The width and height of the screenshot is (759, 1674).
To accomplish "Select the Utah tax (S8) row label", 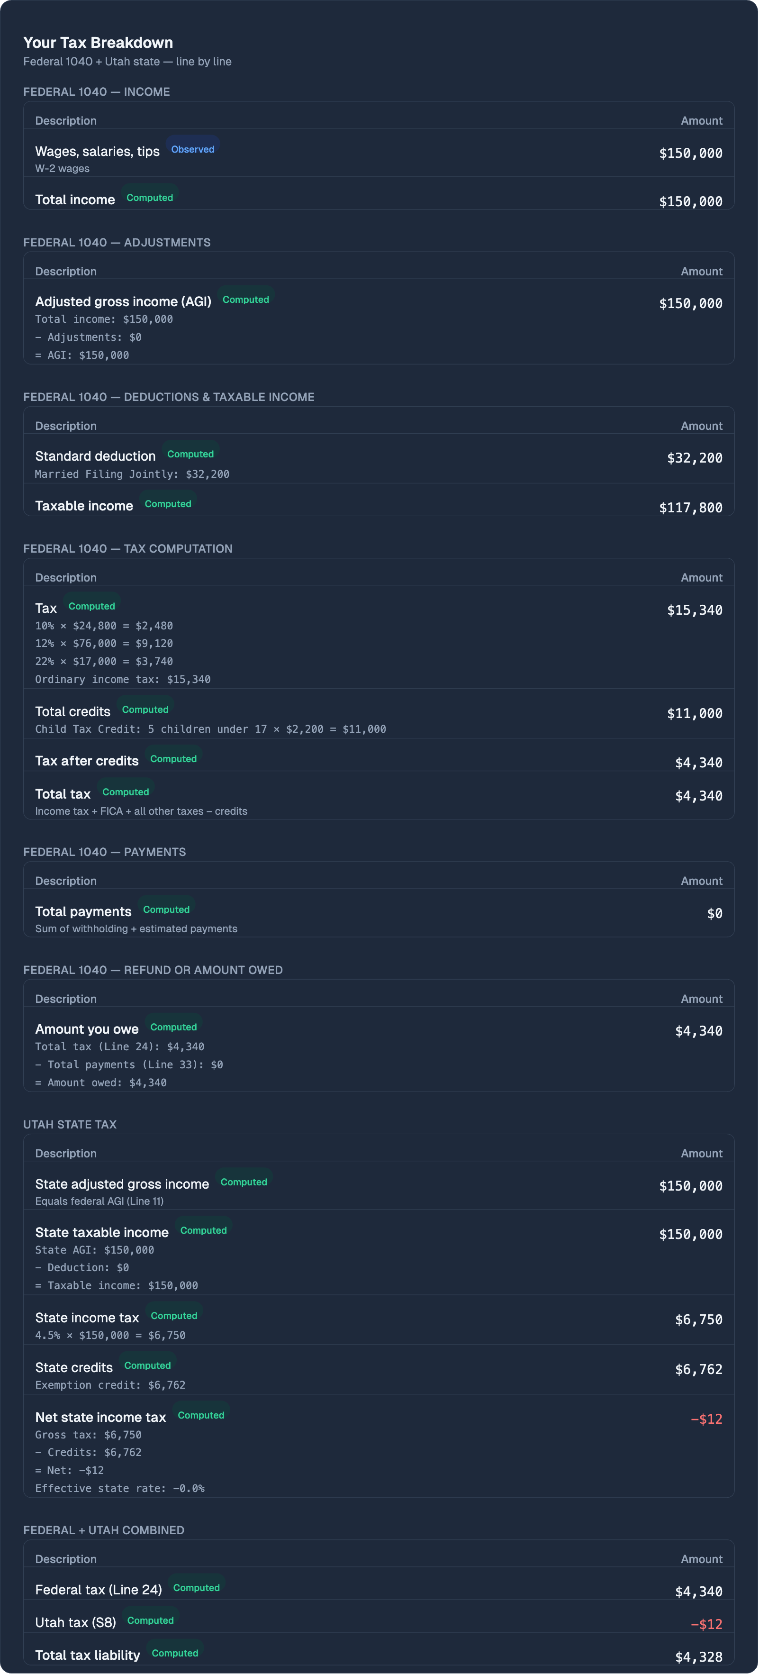I will click(75, 1623).
